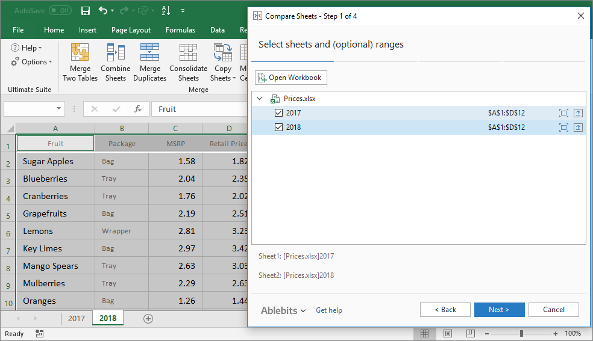Select cell Sugar Apples
The height and width of the screenshot is (341, 593).
tap(55, 161)
